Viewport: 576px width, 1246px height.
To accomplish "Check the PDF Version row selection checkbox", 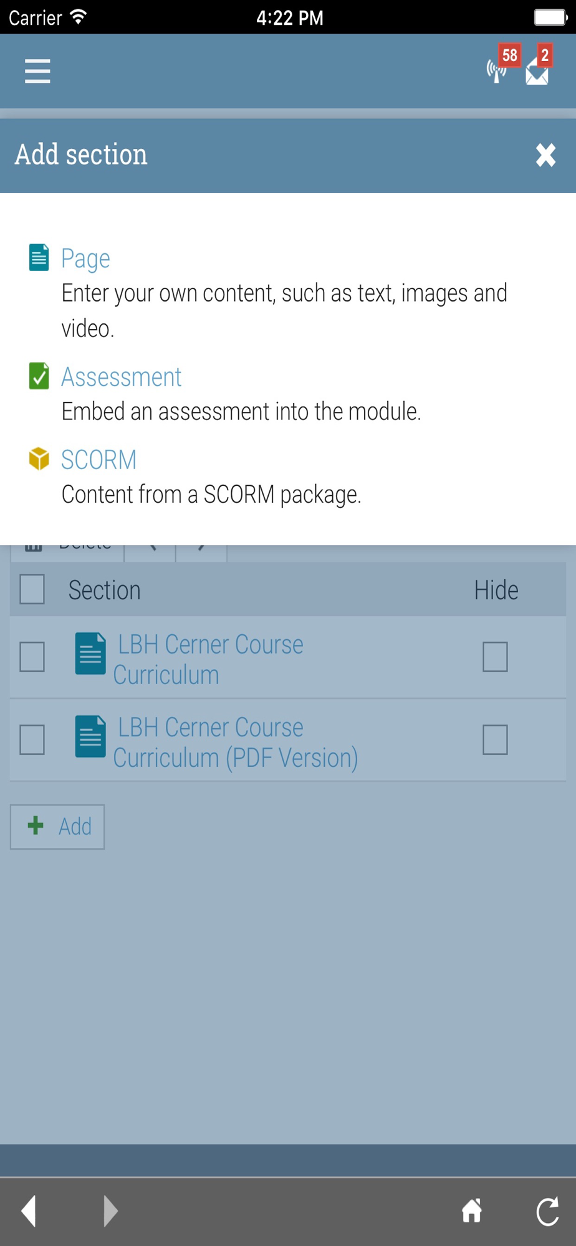I will point(32,740).
